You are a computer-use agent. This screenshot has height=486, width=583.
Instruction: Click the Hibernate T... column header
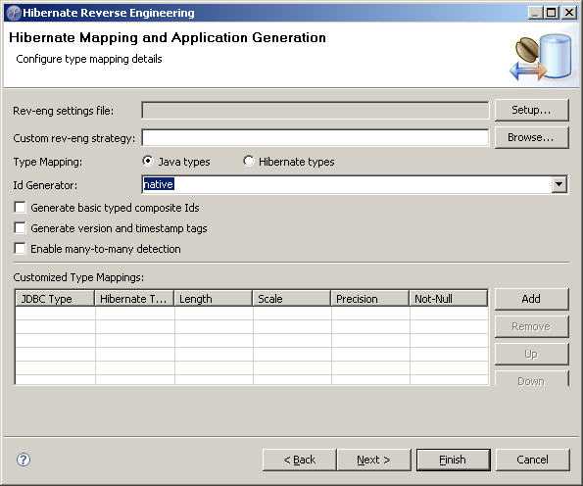click(x=134, y=299)
